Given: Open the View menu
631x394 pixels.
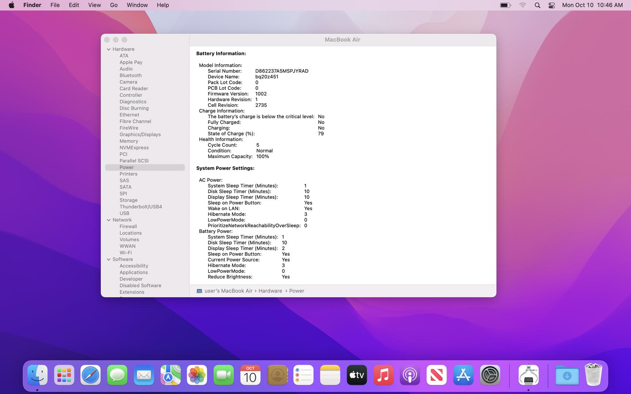Looking at the screenshot, I should pyautogui.click(x=95, y=5).
